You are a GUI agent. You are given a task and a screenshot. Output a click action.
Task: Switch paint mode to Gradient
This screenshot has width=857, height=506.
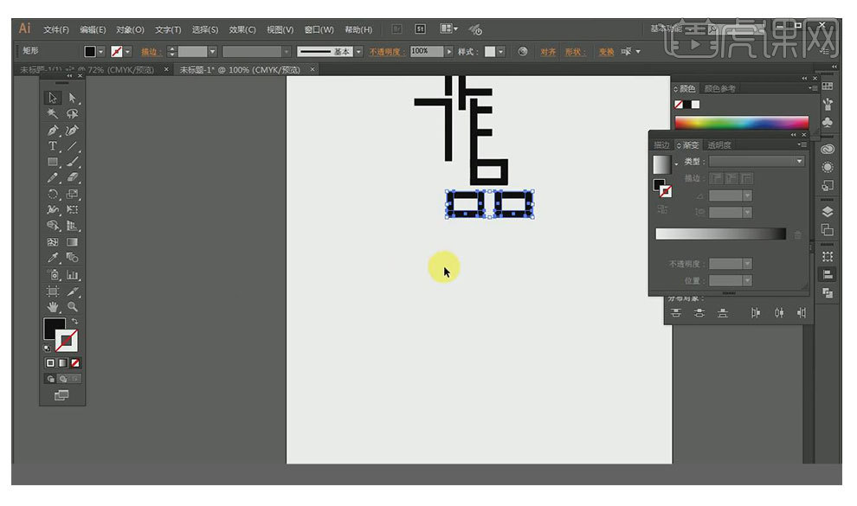click(x=63, y=363)
